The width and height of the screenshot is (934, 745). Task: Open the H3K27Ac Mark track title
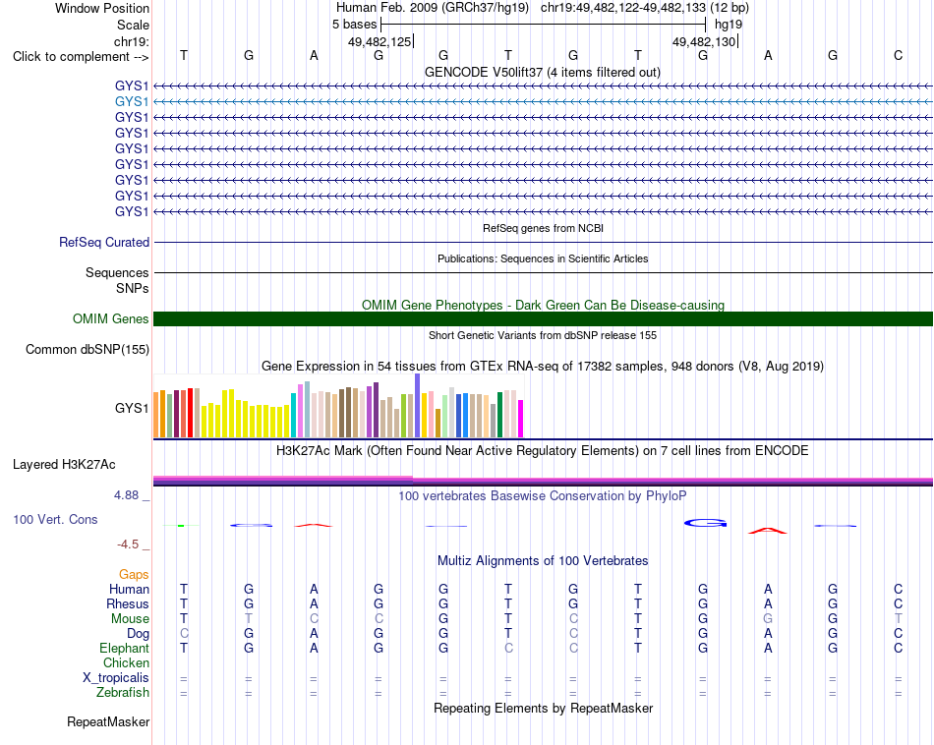[x=543, y=451]
